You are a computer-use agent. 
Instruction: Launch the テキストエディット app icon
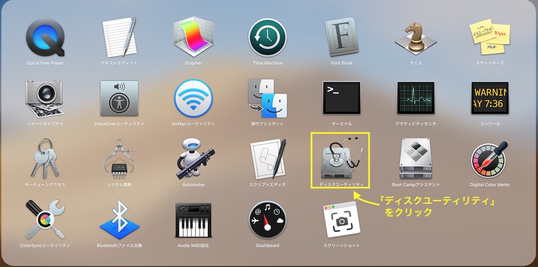point(119,38)
